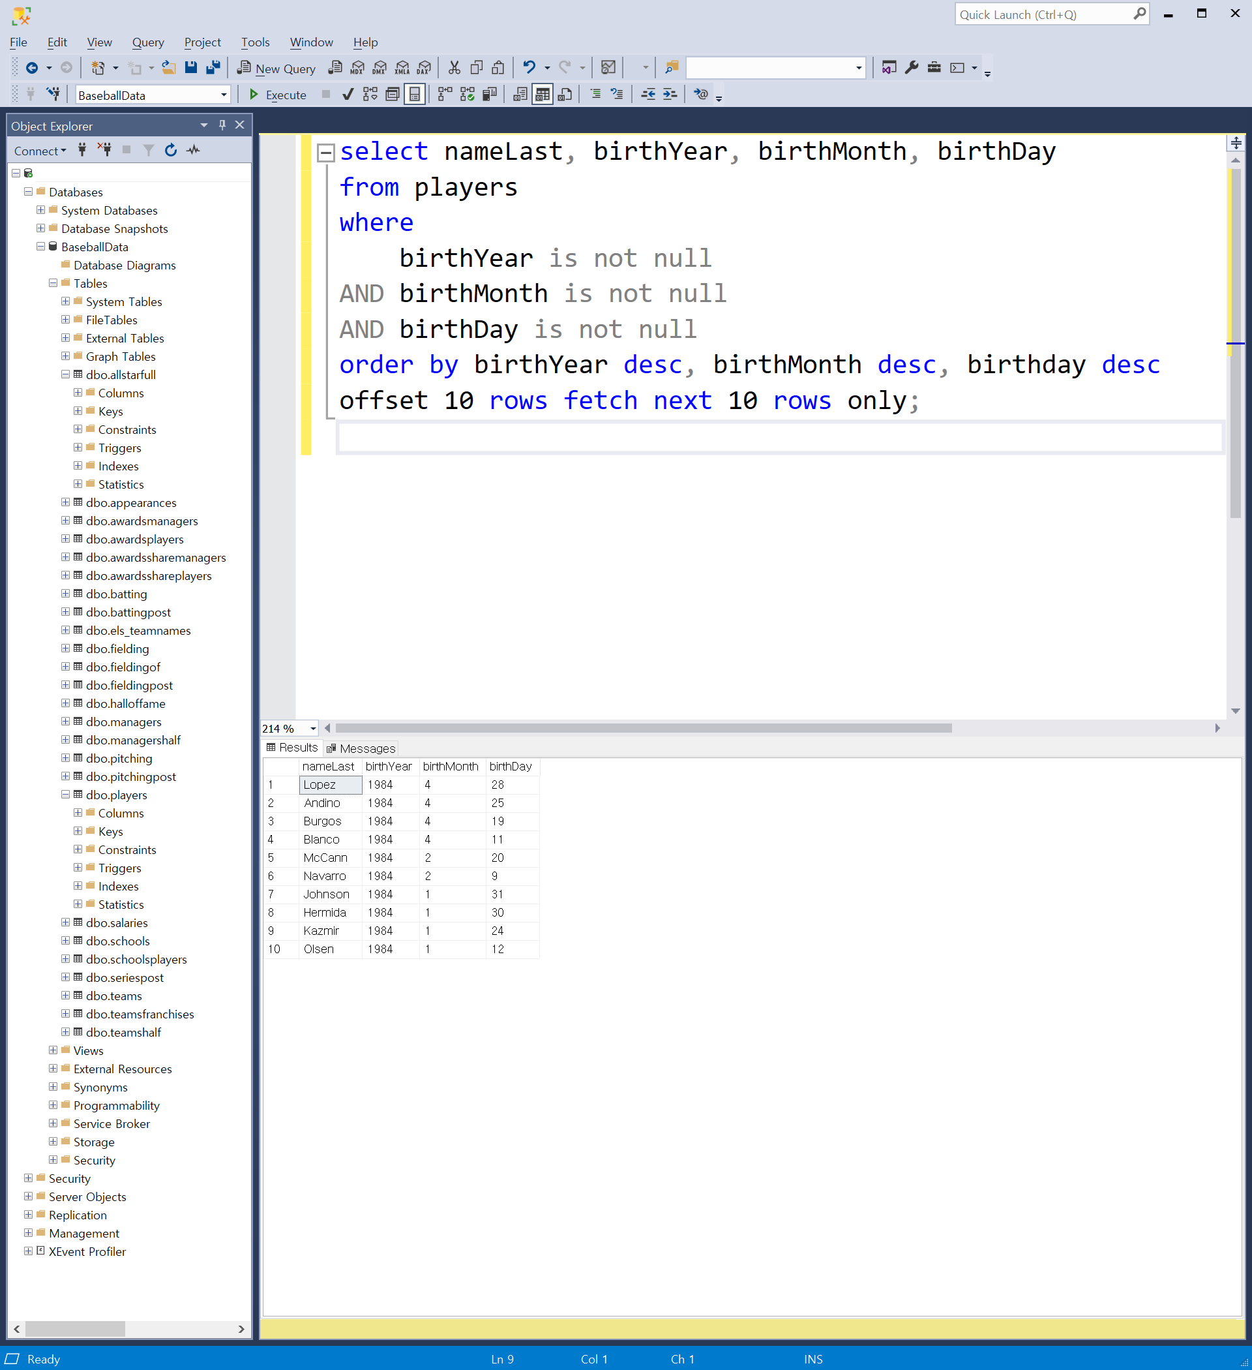
Task: Click the editor horizontal scrollbar
Action: point(643,728)
